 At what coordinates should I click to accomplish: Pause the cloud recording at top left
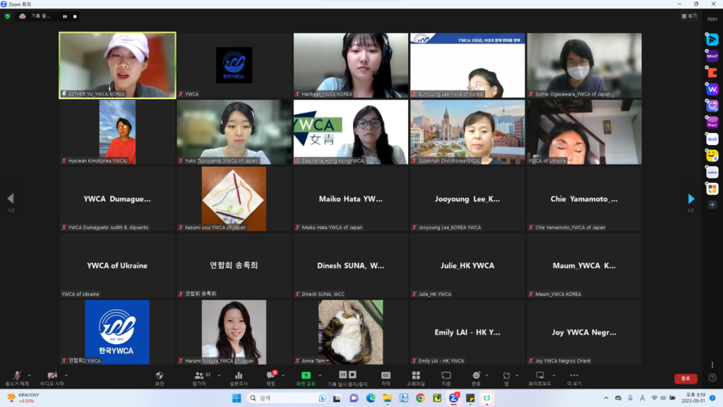[65, 16]
